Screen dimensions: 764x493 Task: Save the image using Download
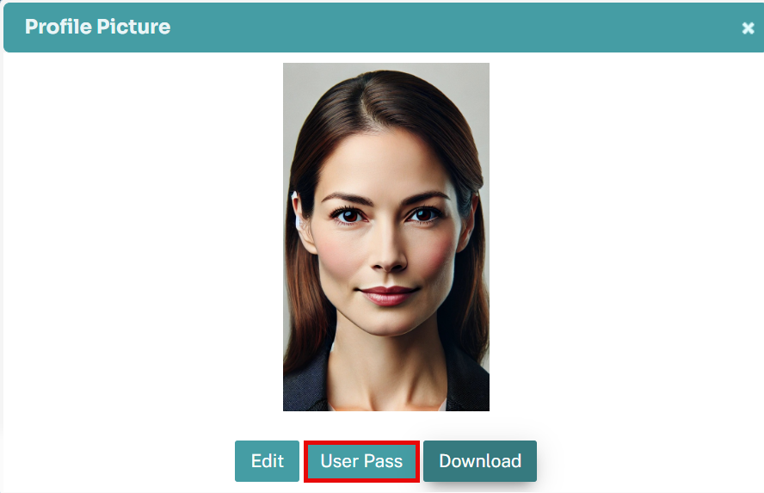click(x=480, y=461)
